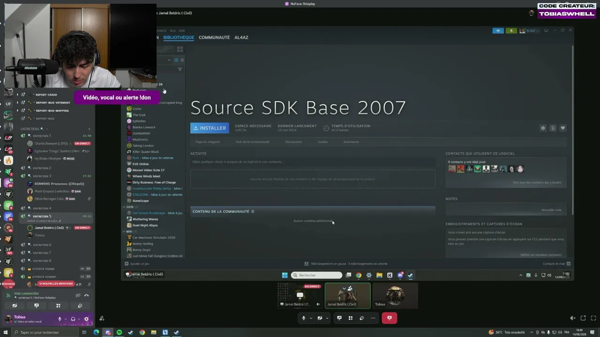
Task: Click the game info icon in Steam
Action: [x=553, y=128]
